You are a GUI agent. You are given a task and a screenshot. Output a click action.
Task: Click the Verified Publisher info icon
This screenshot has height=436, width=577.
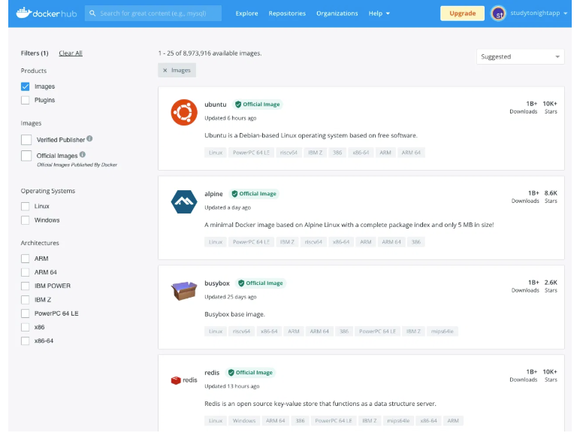pyautogui.click(x=89, y=138)
